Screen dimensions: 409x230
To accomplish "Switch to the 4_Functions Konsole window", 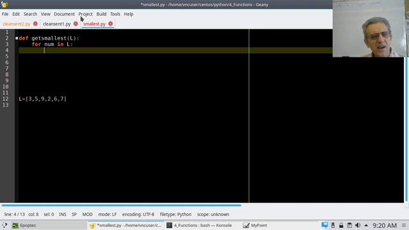I will click(x=199, y=226).
